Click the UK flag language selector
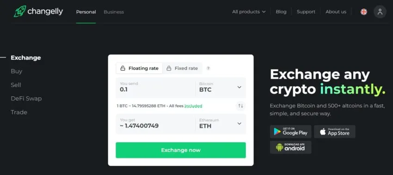Image resolution: width=393 pixels, height=175 pixels. (x=364, y=12)
